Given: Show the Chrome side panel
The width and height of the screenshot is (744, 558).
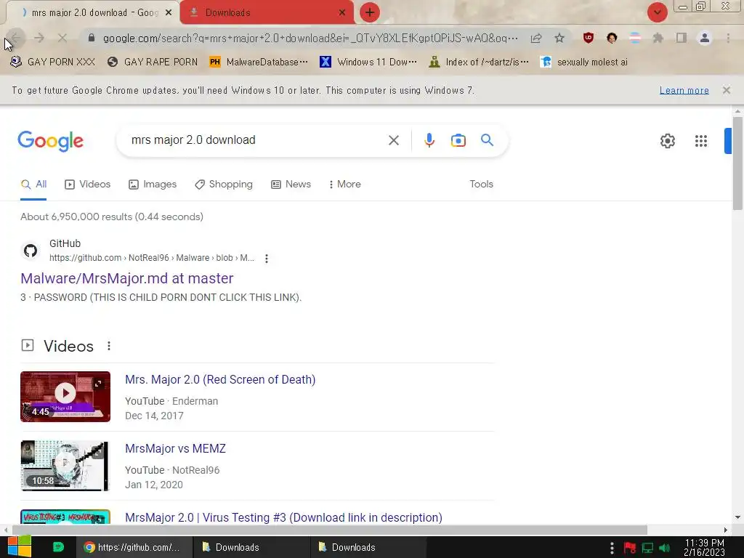Looking at the screenshot, I should (682, 38).
